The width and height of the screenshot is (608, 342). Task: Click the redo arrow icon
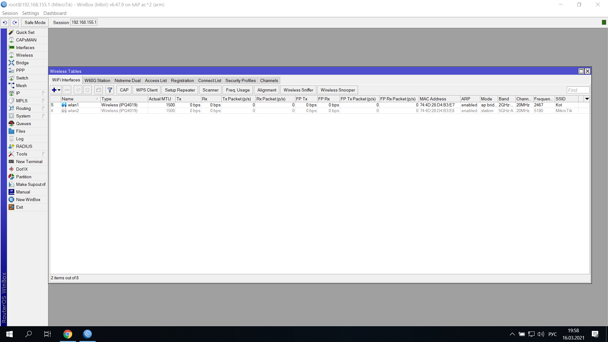(15, 22)
